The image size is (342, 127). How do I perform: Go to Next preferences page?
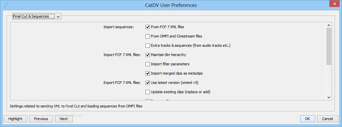[64, 119]
